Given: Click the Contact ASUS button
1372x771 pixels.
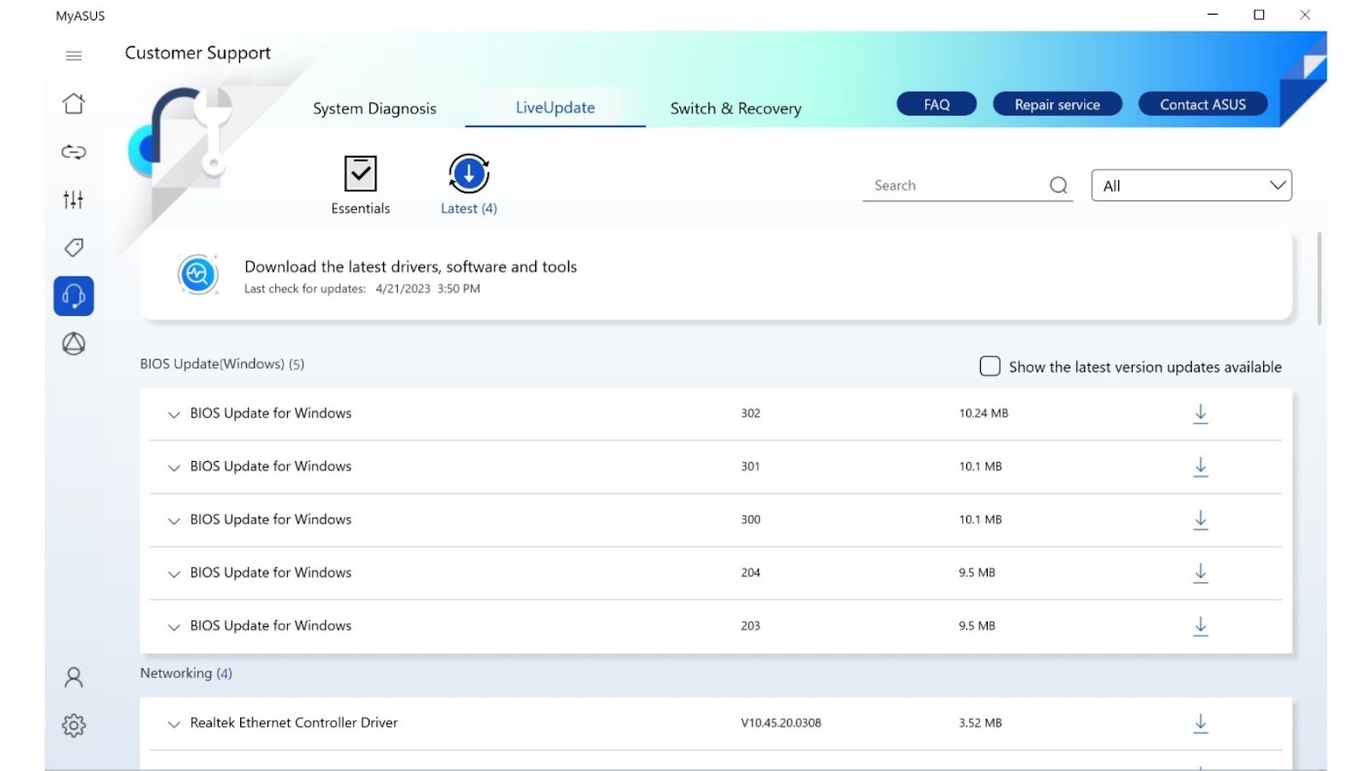Looking at the screenshot, I should pos(1203,104).
